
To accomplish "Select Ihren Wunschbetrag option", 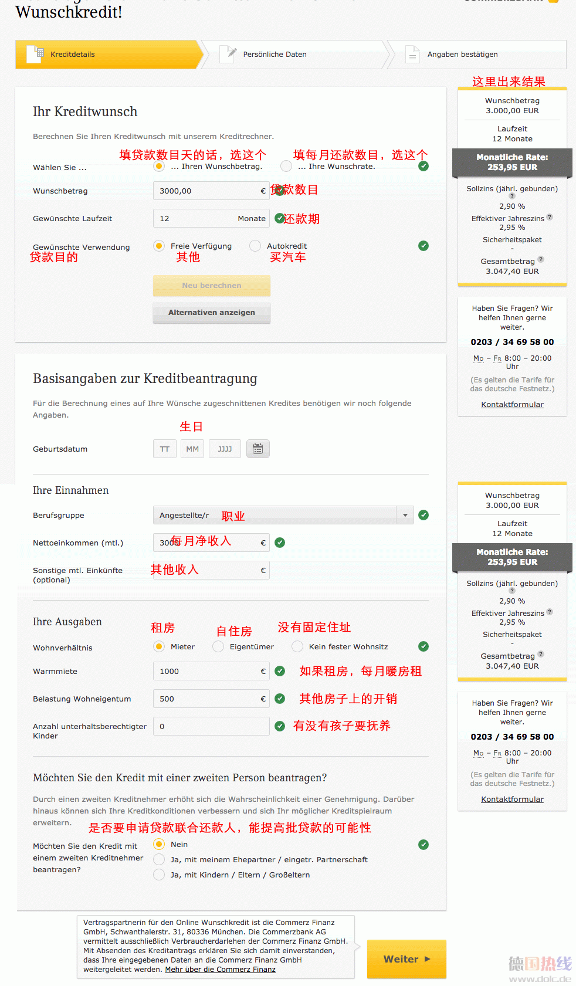I will (159, 167).
